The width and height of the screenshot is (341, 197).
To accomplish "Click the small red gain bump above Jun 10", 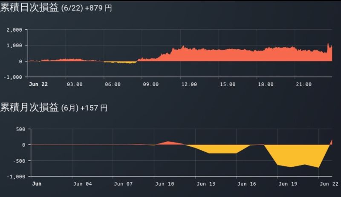I will [168, 143].
